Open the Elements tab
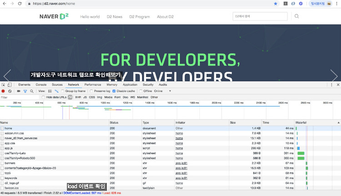This screenshot has height=196, width=341. (x=25, y=85)
